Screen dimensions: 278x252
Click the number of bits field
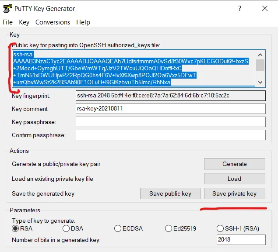tap(241, 240)
